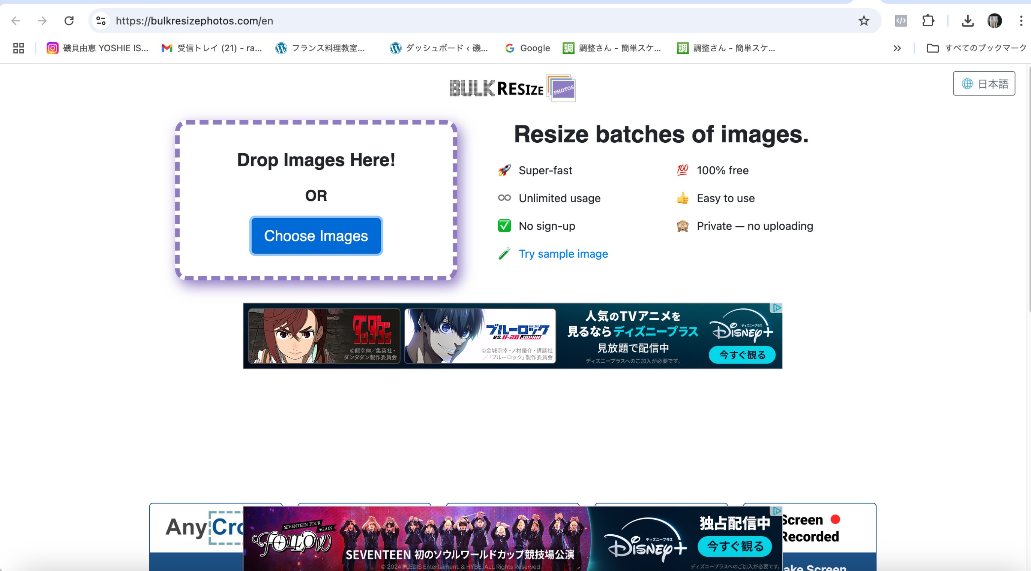Bookmark this page with the star icon
The height and width of the screenshot is (571, 1031).
pyautogui.click(x=864, y=21)
